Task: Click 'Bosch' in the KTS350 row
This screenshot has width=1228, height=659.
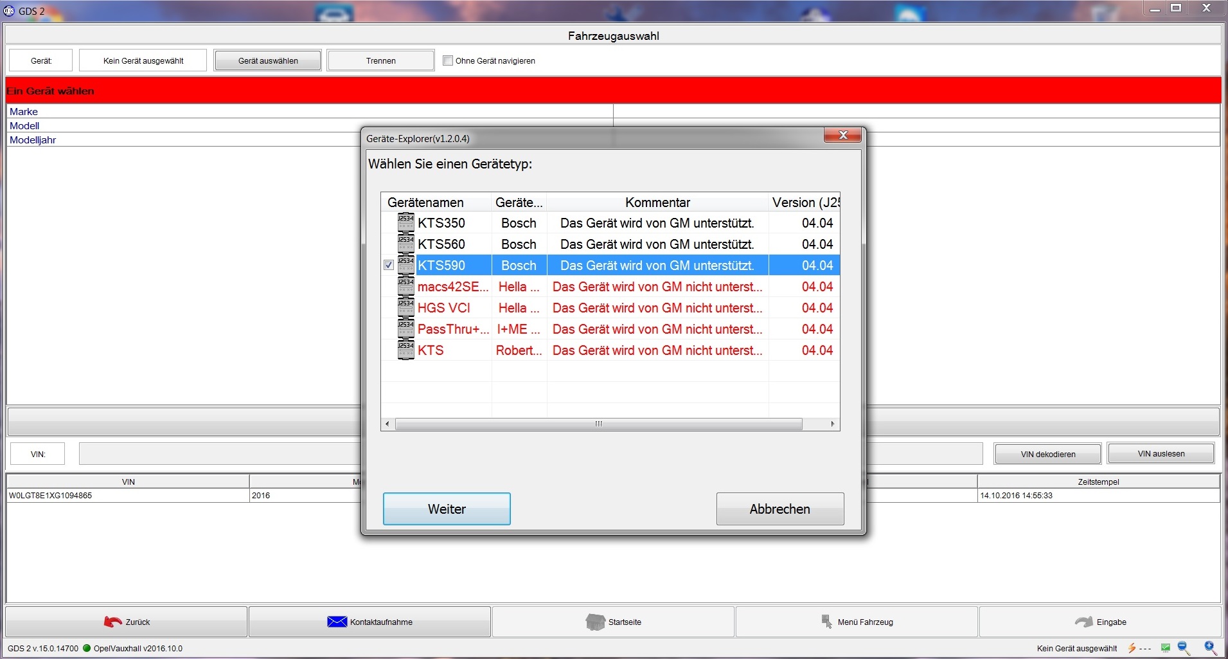Action: 519,223
